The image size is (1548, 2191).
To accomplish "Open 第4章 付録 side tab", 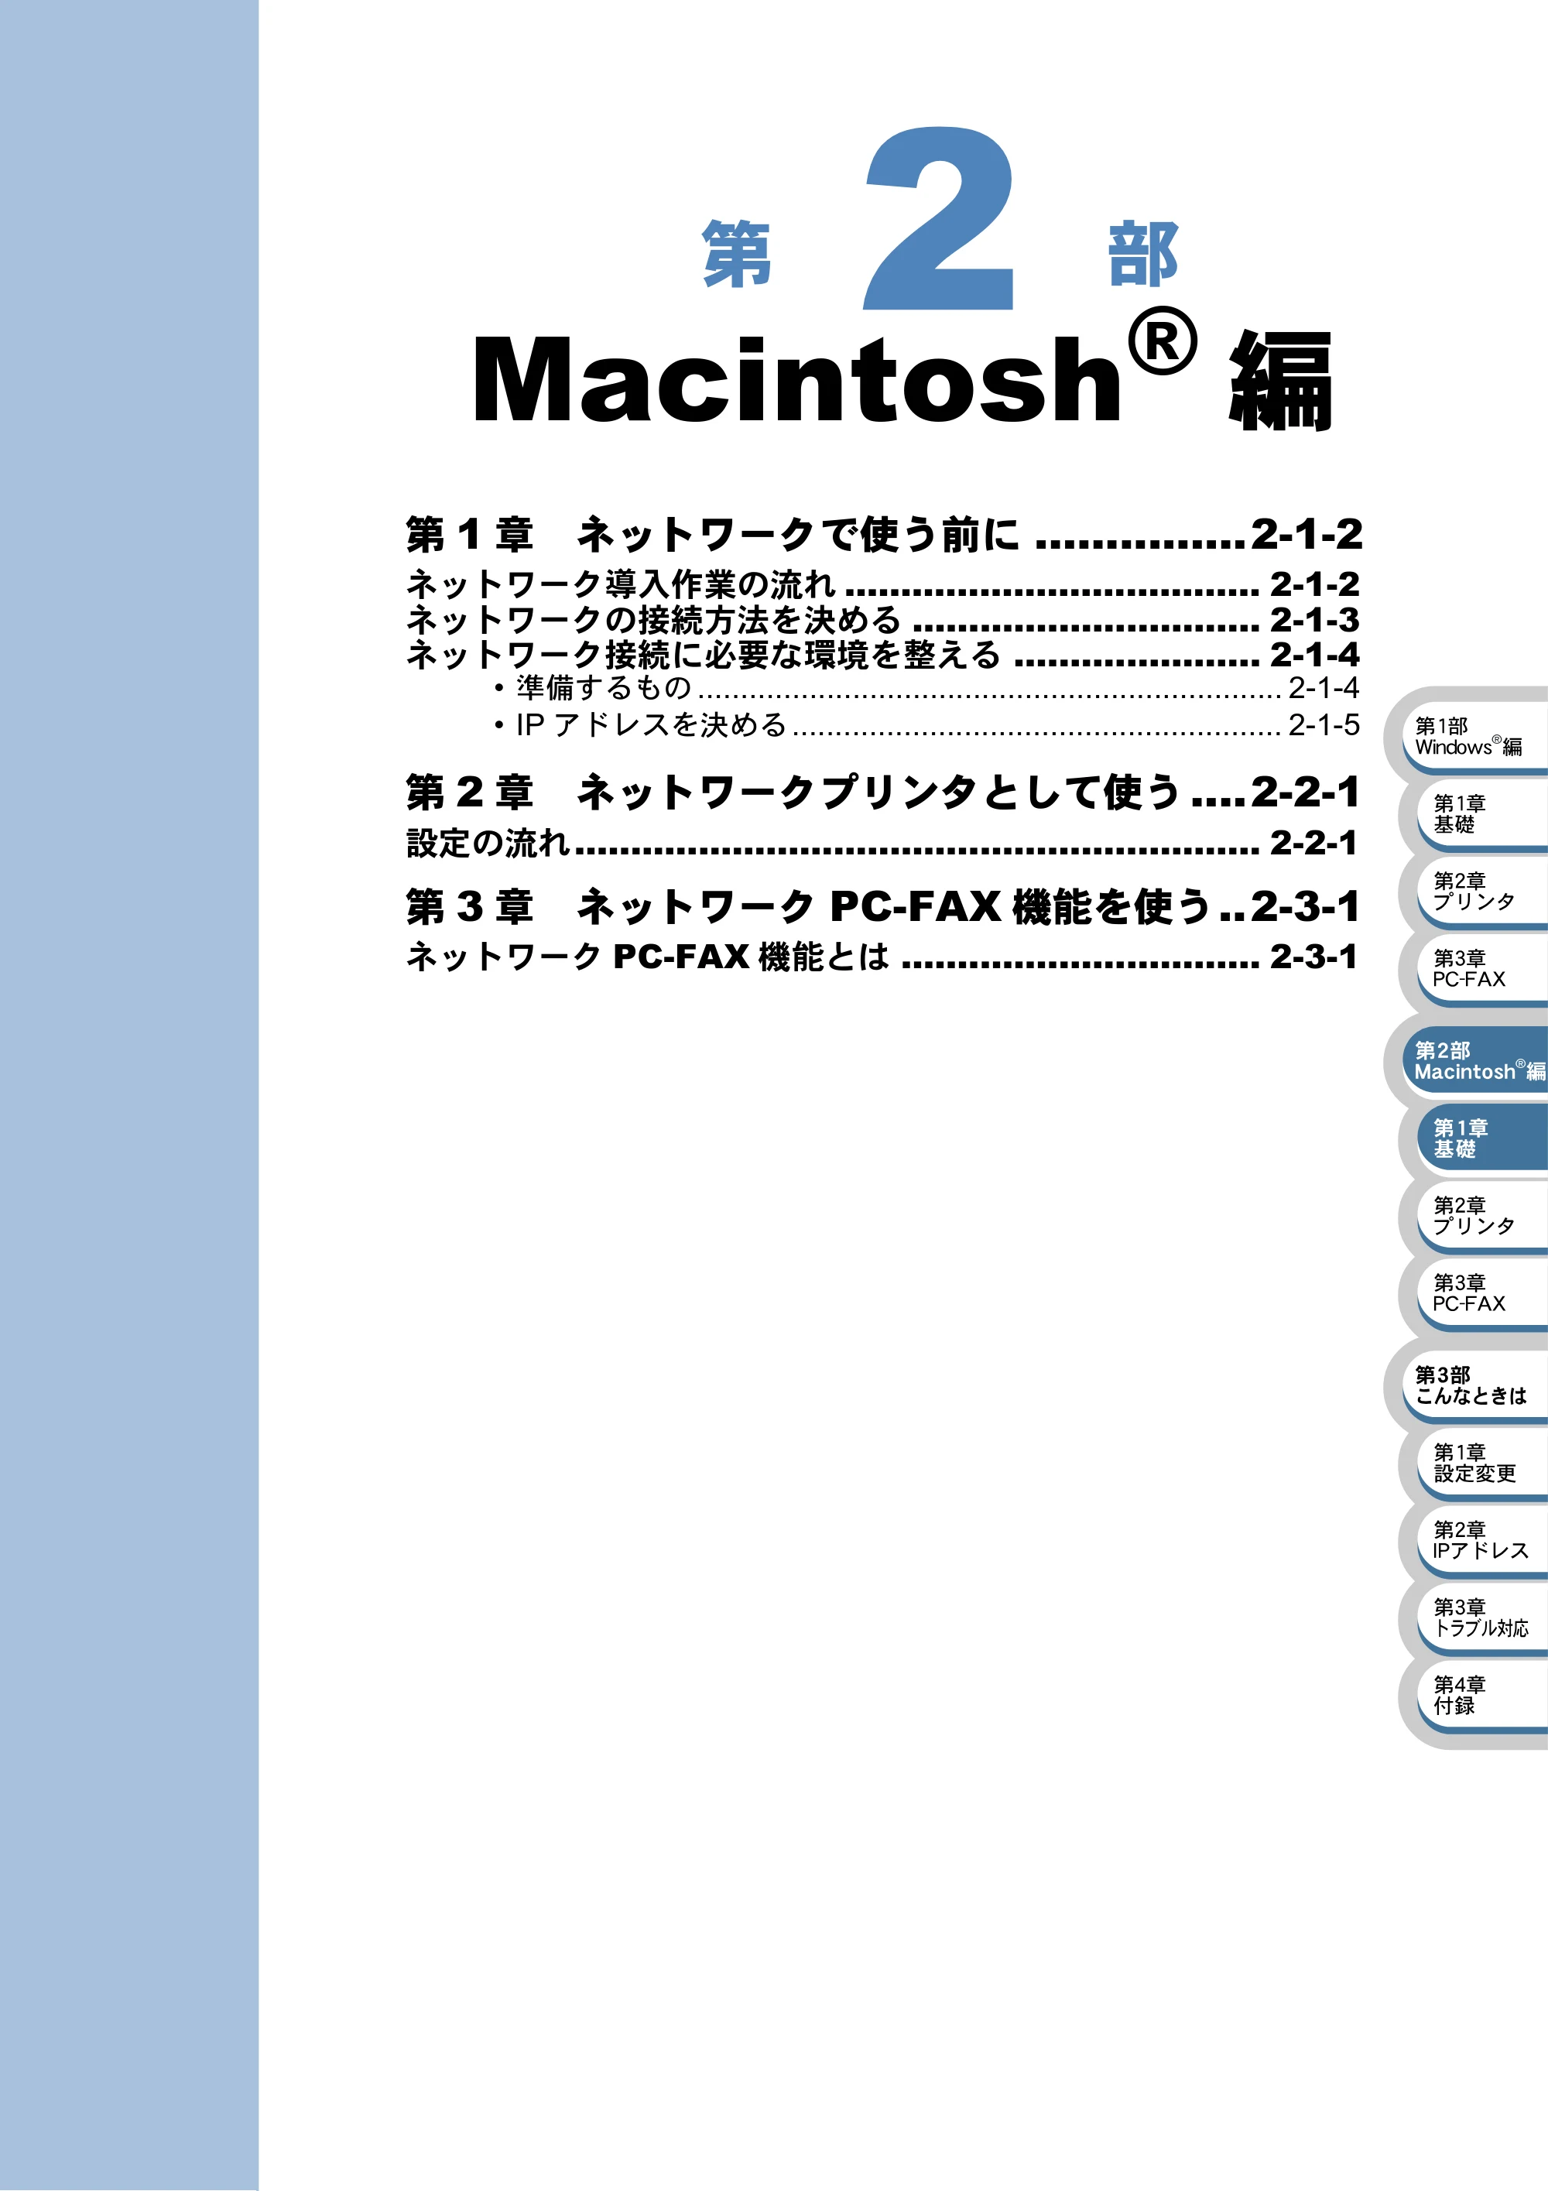I will (1482, 1695).
